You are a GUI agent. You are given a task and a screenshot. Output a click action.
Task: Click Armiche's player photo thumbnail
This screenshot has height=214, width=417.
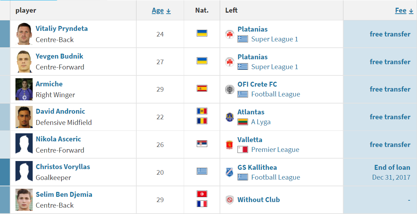pyautogui.click(x=24, y=89)
